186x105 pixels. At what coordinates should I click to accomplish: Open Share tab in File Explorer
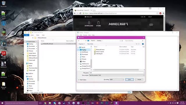[38, 35]
